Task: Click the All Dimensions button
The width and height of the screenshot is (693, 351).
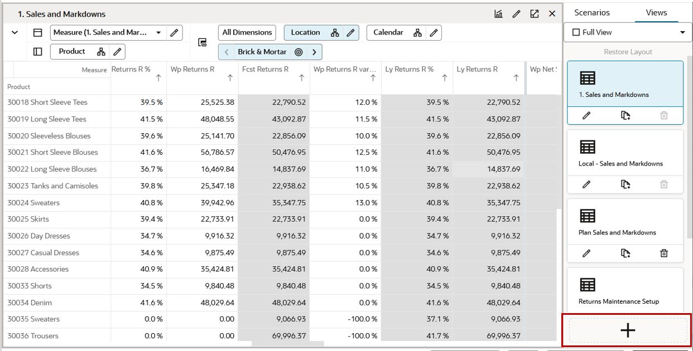Action: (247, 33)
